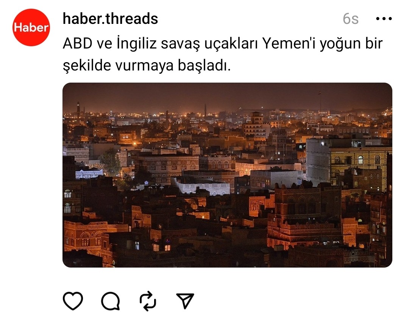Toggle repost on the haber.threads post
The height and width of the screenshot is (321, 409).
click(148, 301)
